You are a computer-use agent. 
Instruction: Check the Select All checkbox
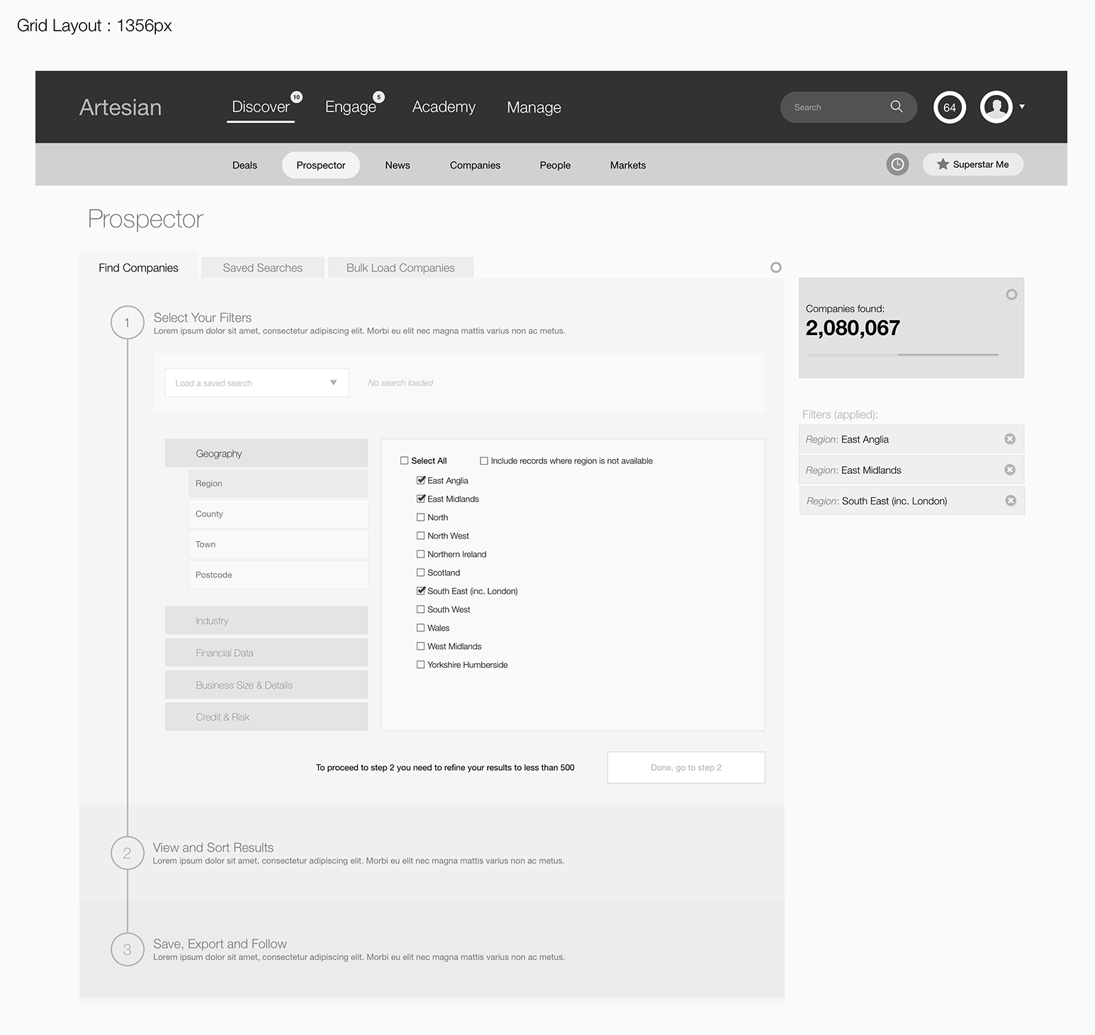pyautogui.click(x=405, y=460)
